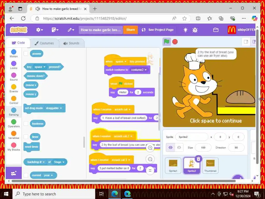Edit the sprite name field Sprite2
This screenshot has height=199, width=265.
coord(192,137)
